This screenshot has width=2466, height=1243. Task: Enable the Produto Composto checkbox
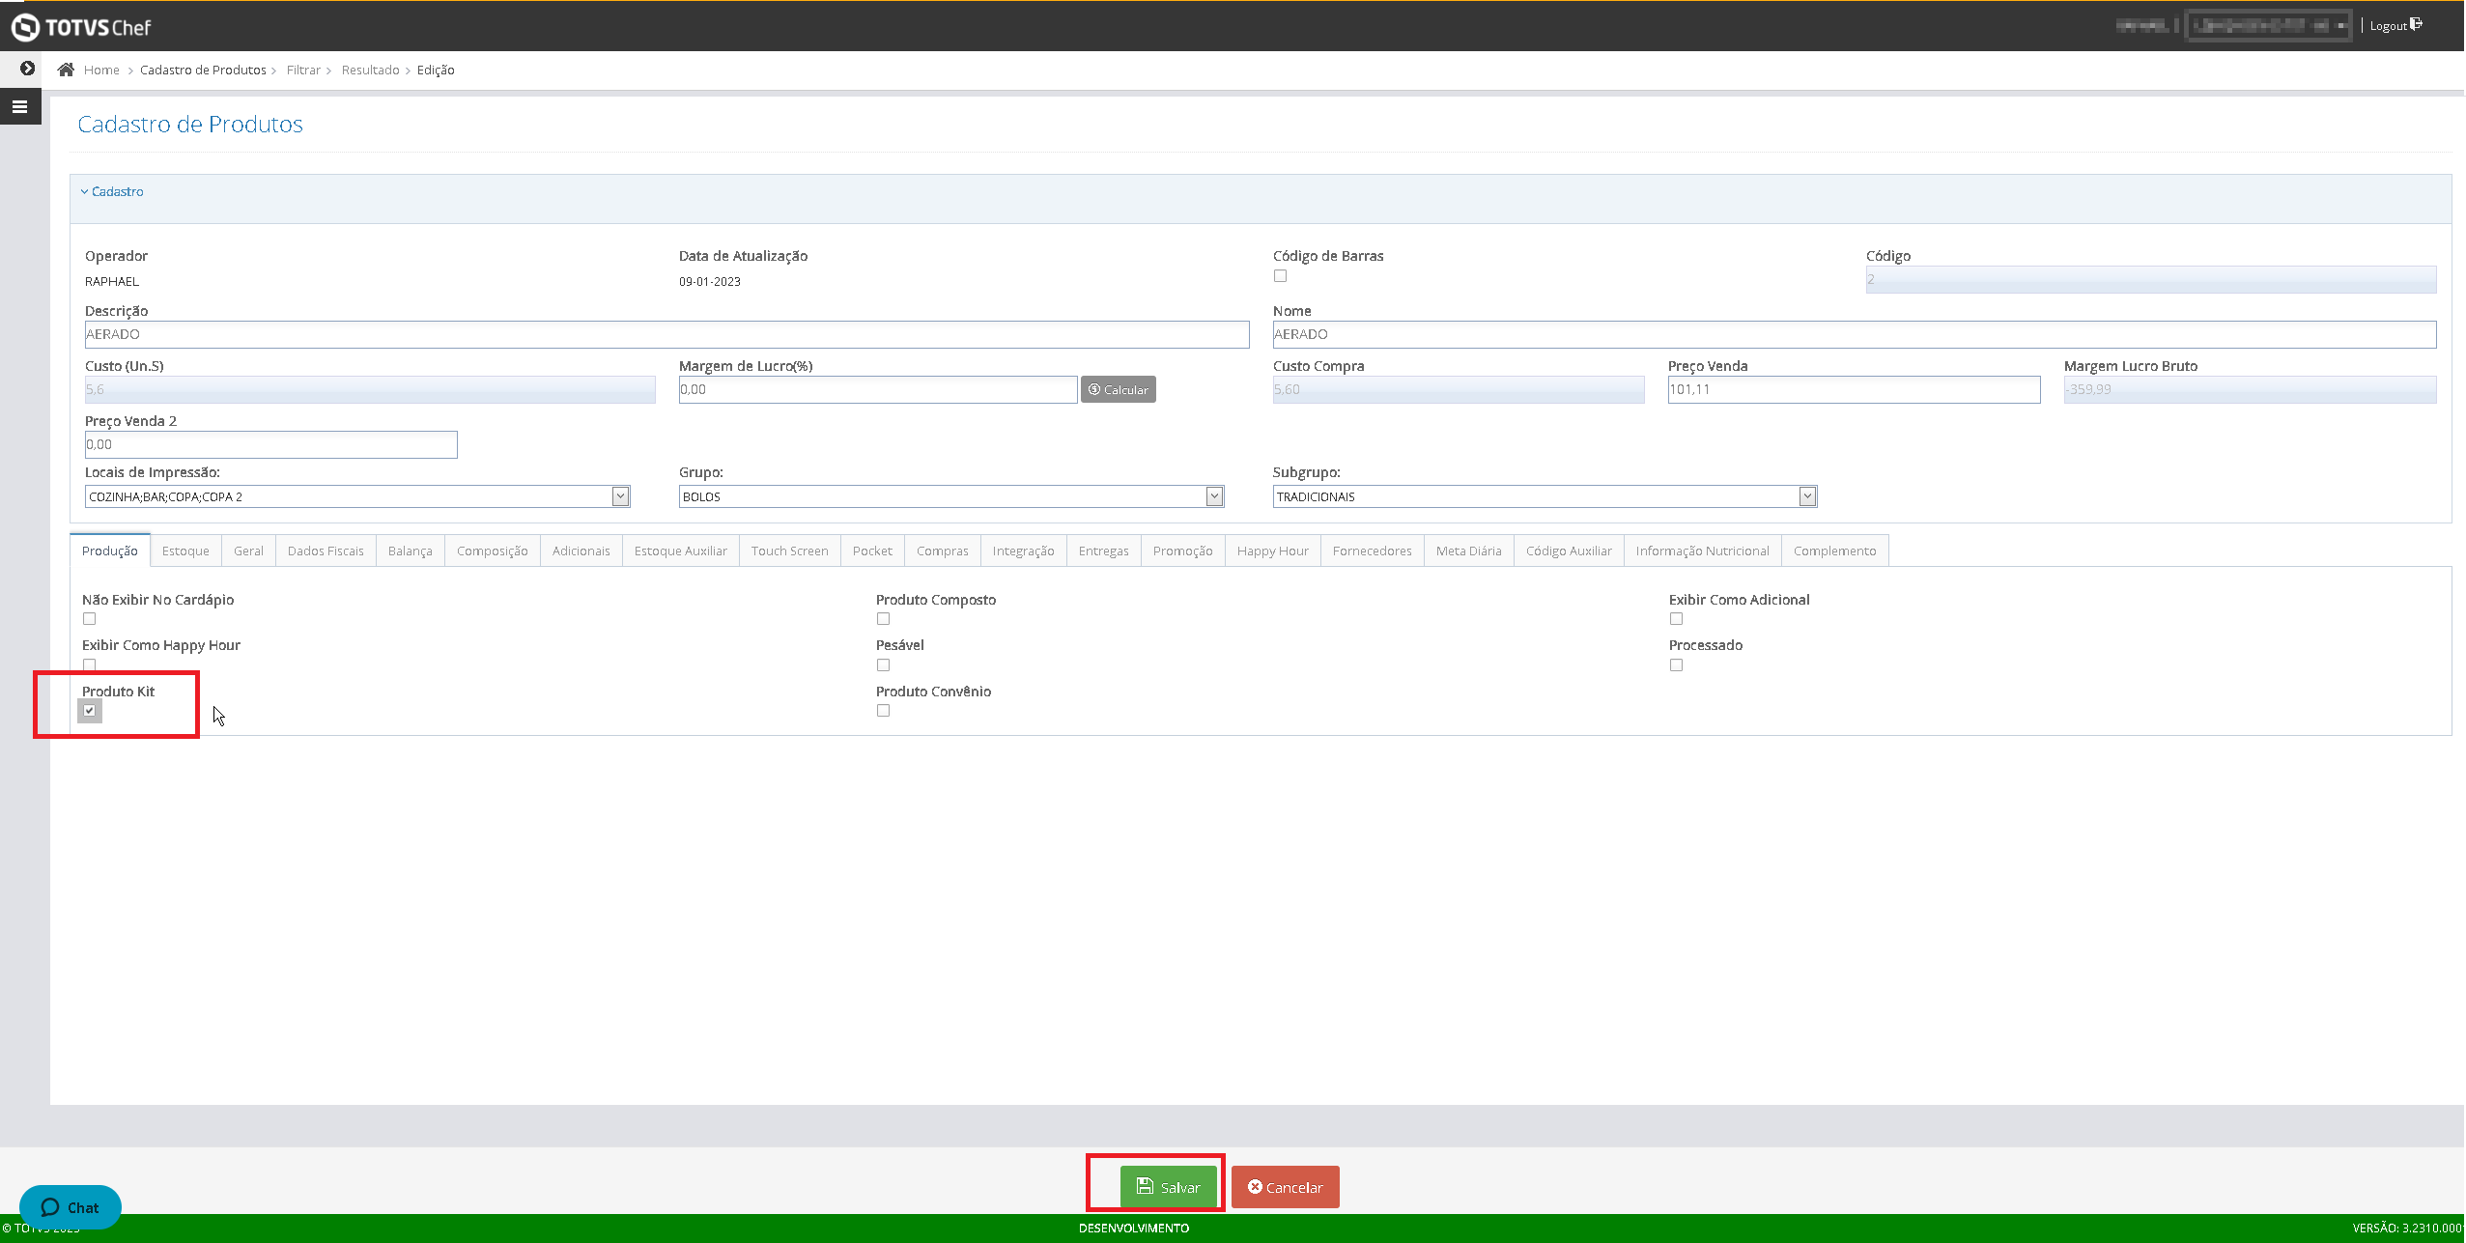coord(883,619)
